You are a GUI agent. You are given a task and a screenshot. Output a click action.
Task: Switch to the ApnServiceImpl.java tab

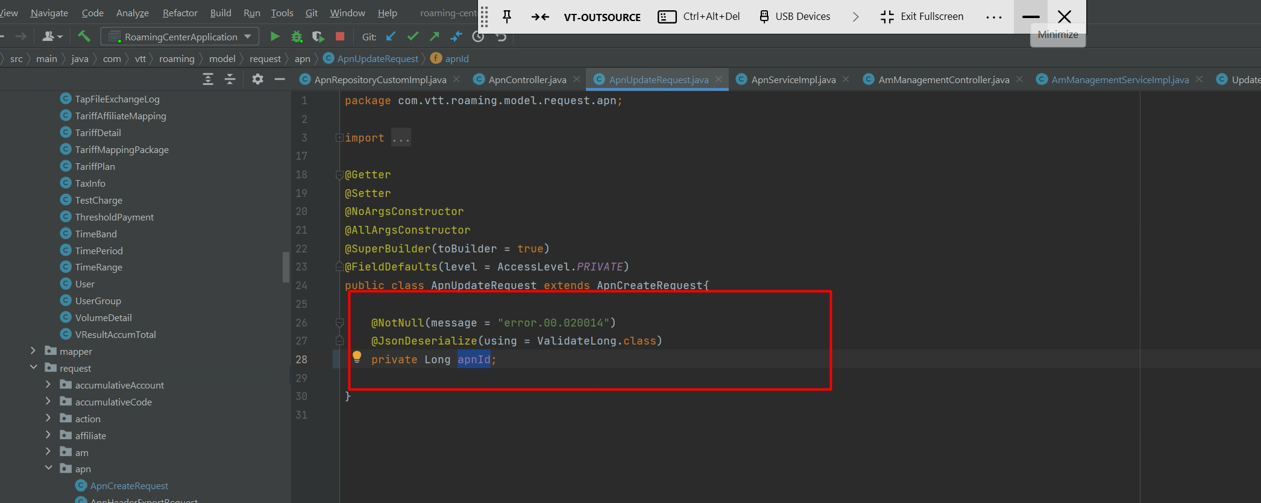(793, 80)
